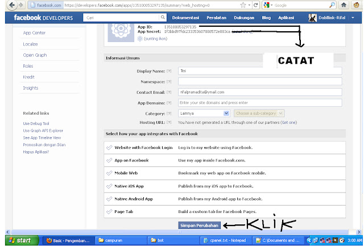The height and width of the screenshot is (246, 364).
Task: Open Use Debug Tool link
Action: 36,124
